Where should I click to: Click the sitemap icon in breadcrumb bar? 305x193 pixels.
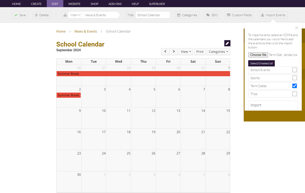click(x=65, y=15)
